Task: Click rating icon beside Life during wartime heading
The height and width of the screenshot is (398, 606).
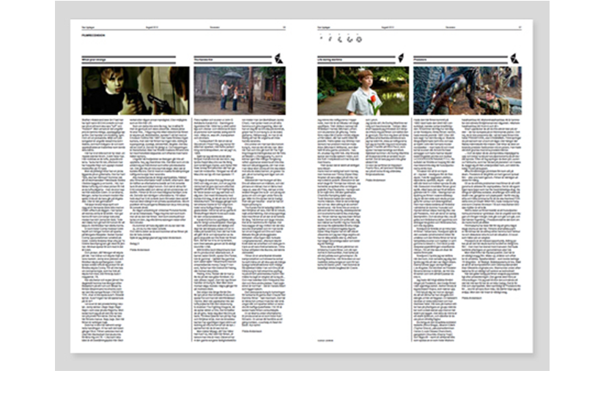Action: (x=400, y=59)
